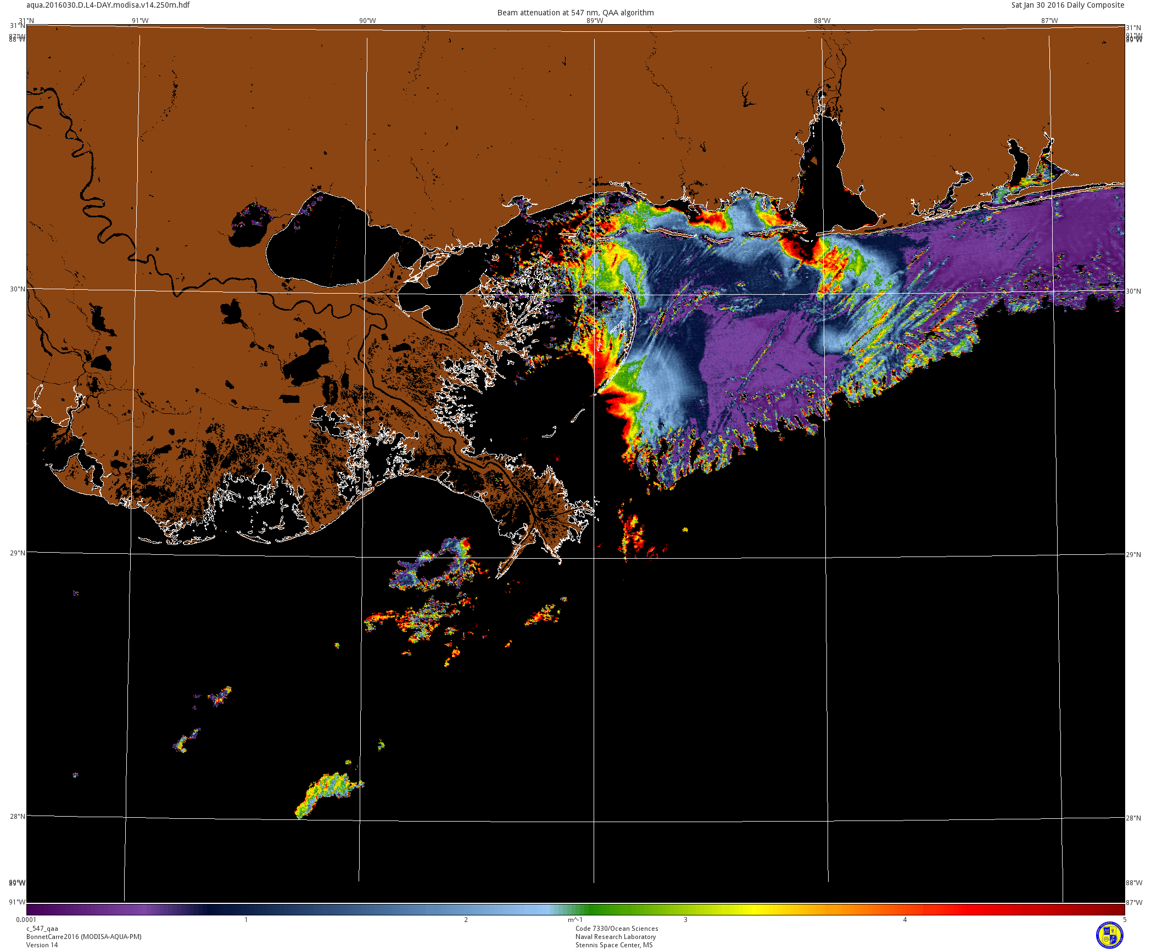This screenshot has width=1151, height=950.
Task: Click the Naval Research Laboratory text
Action: click(615, 937)
